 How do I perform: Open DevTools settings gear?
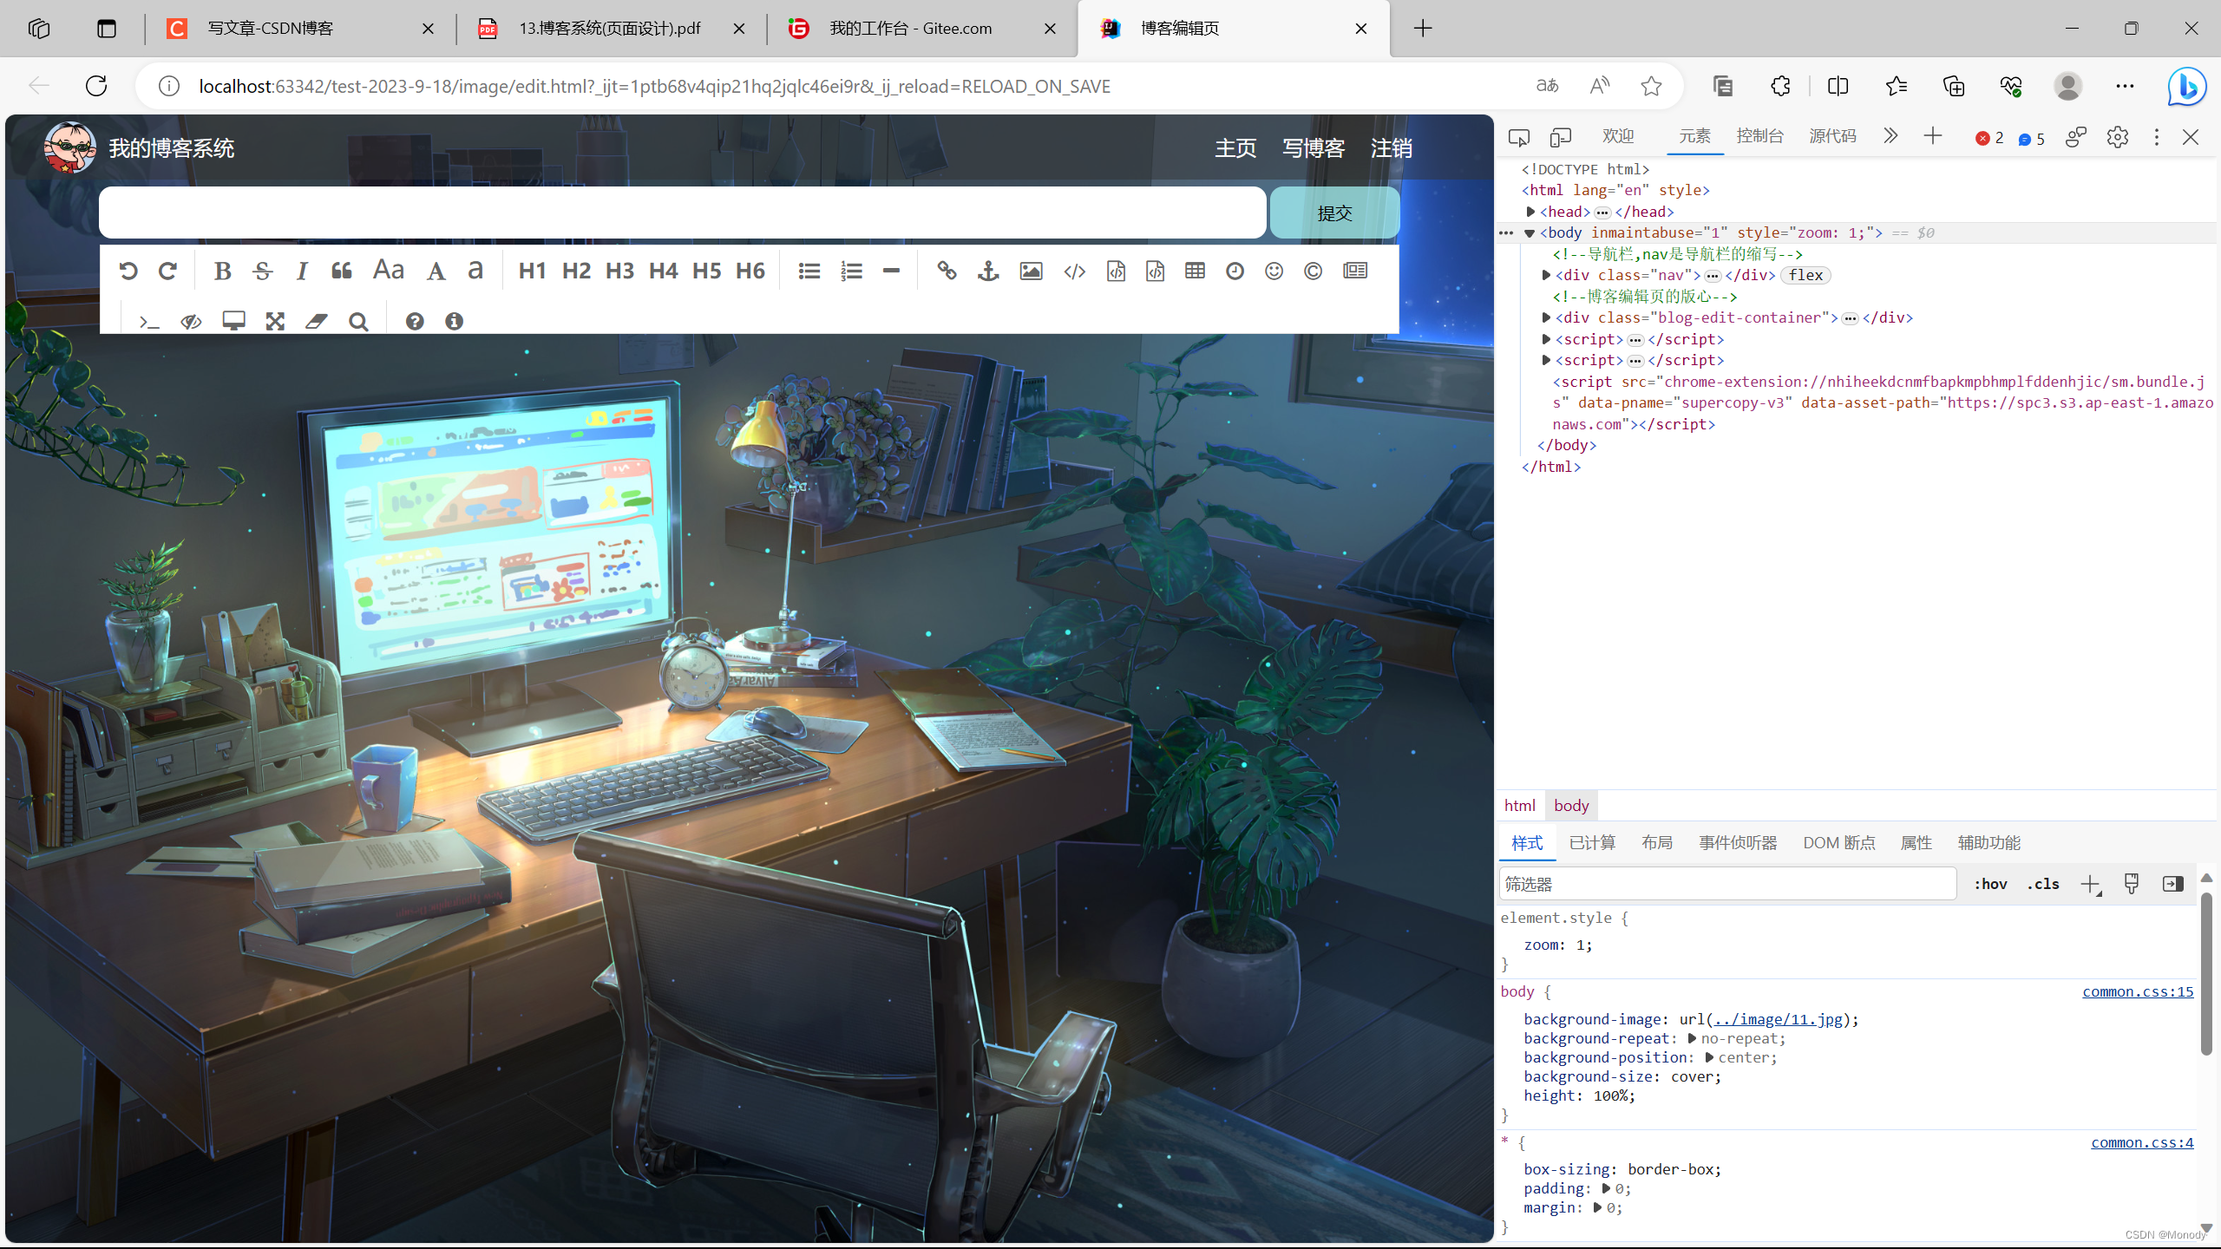2117,137
